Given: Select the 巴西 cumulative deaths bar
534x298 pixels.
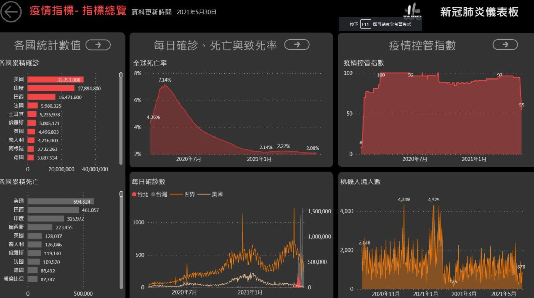Looking at the screenshot, I should (53, 210).
